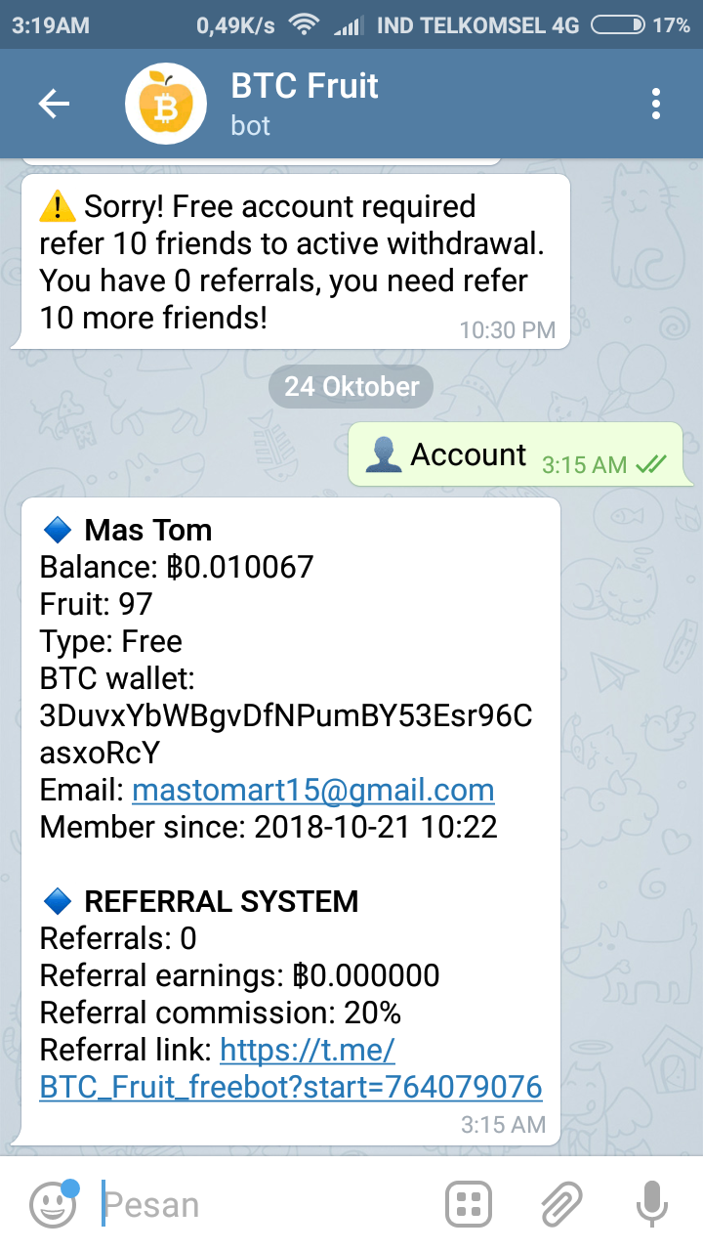
Task: Open mastomart15@gmail.com email link
Action: point(312,790)
